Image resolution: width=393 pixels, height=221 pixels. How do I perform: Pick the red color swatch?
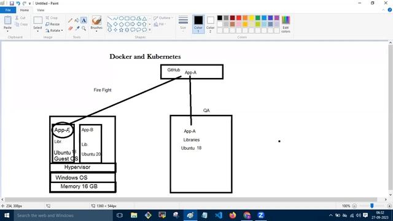tap(239, 18)
